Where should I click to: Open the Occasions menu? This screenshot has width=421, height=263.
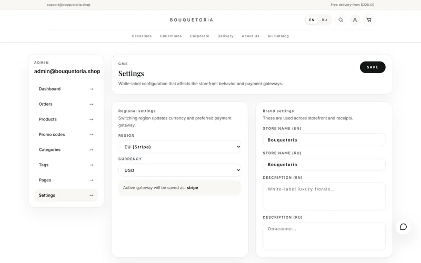click(142, 36)
